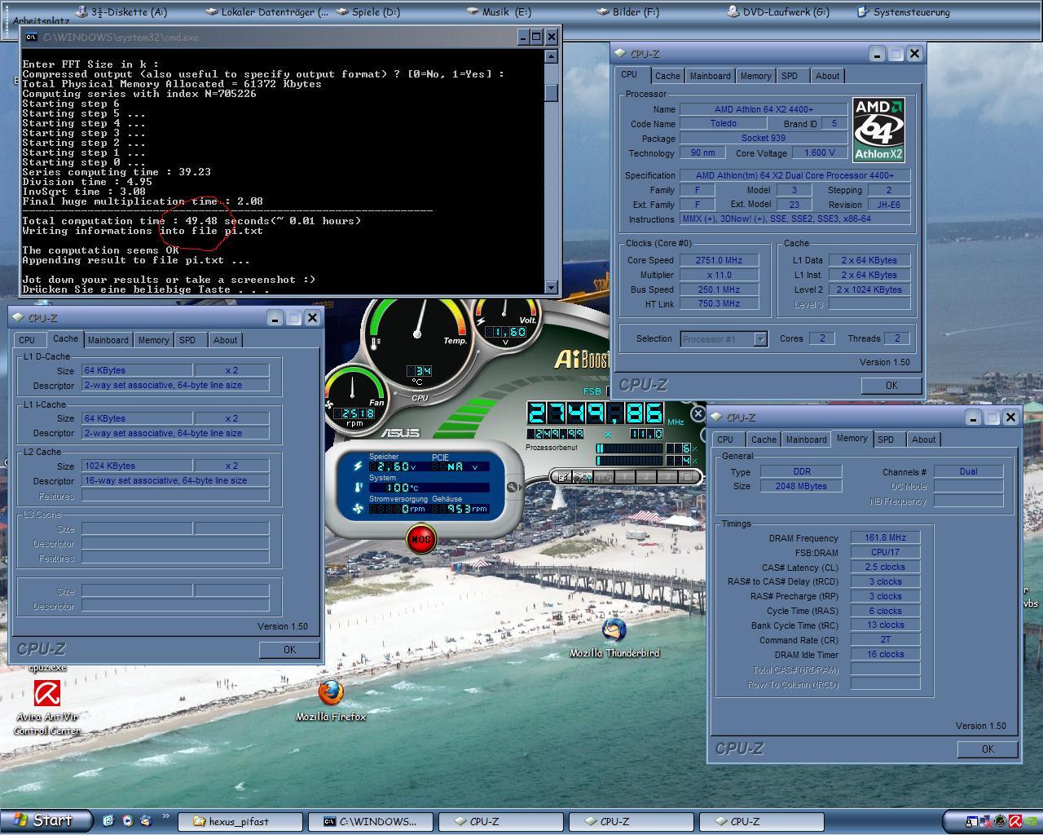Click CAS# Latency value 2.5 clocks

click(x=886, y=567)
